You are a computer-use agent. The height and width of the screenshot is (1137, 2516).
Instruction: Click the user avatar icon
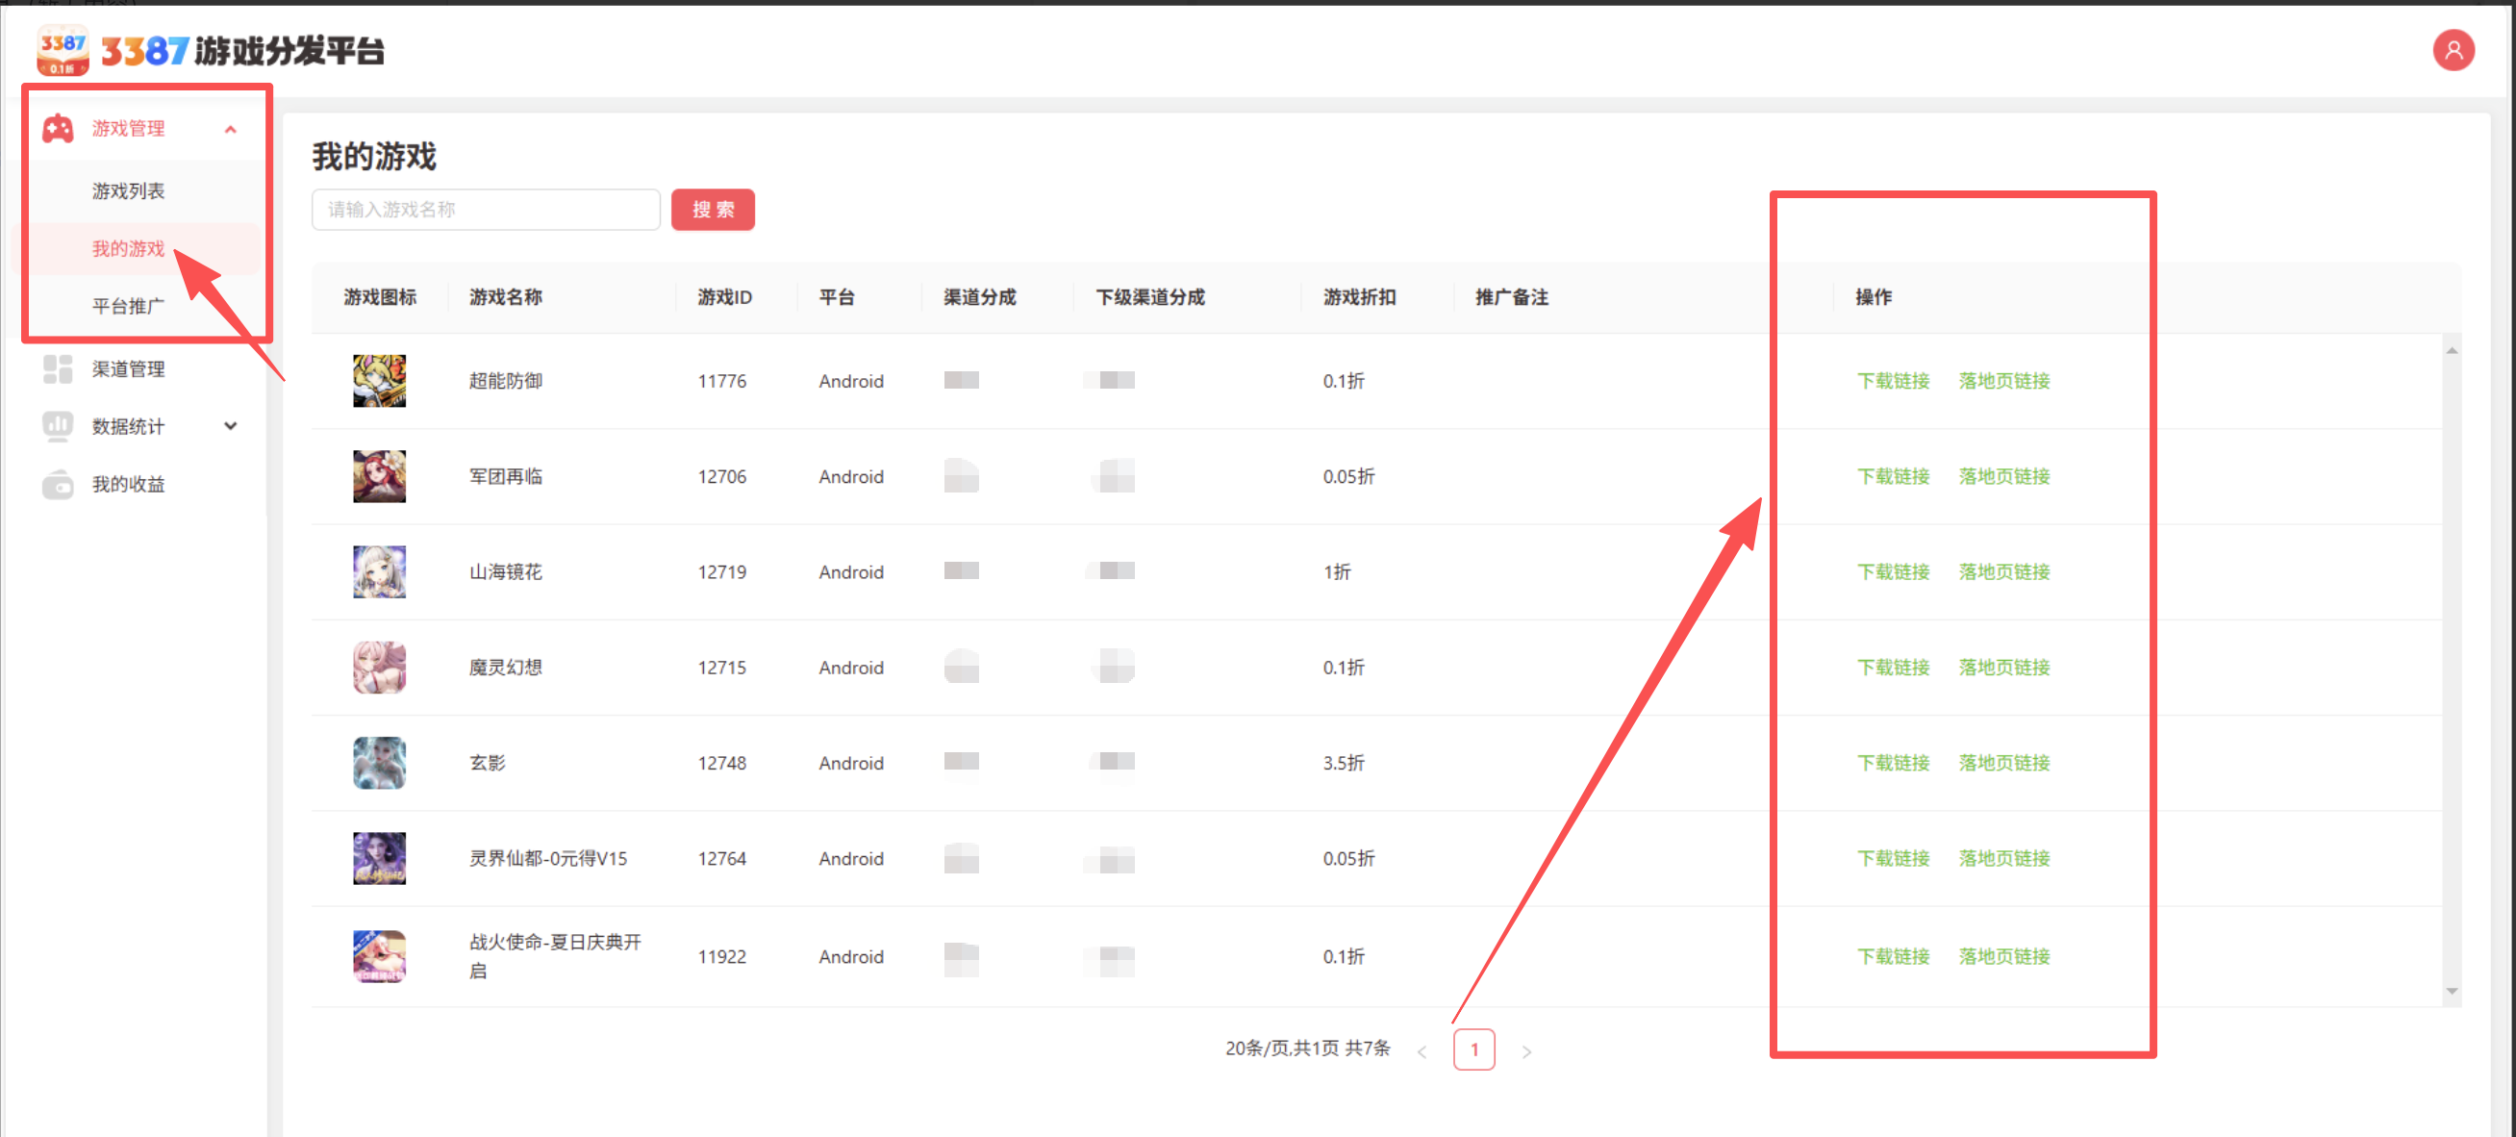[x=2453, y=51]
